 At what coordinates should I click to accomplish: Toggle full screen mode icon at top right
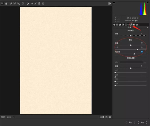click(109, 3)
